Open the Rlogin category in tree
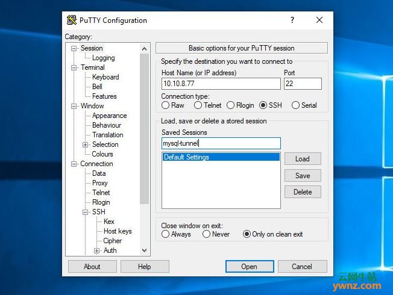This screenshot has width=393, height=295. [101, 202]
